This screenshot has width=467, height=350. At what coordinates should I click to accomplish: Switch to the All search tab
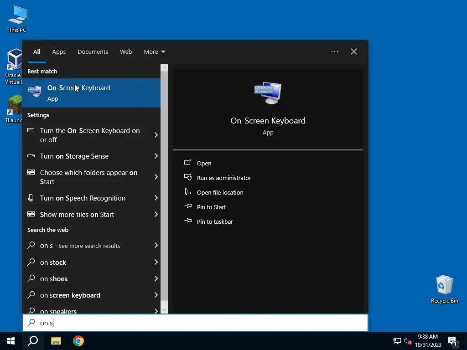(x=36, y=52)
